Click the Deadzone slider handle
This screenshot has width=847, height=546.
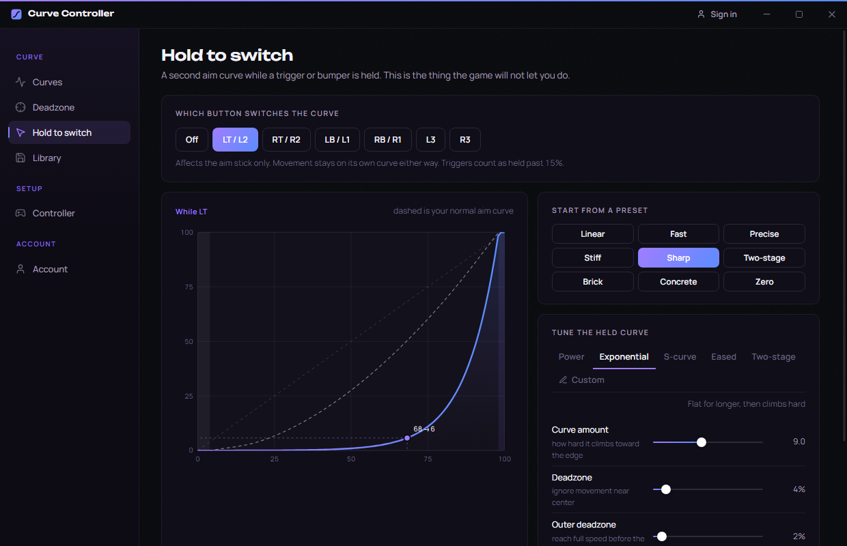pos(666,489)
